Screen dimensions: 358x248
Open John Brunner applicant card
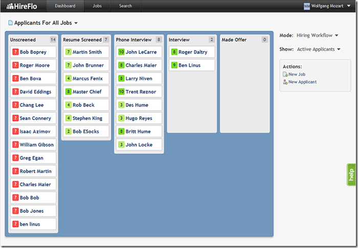86,65
